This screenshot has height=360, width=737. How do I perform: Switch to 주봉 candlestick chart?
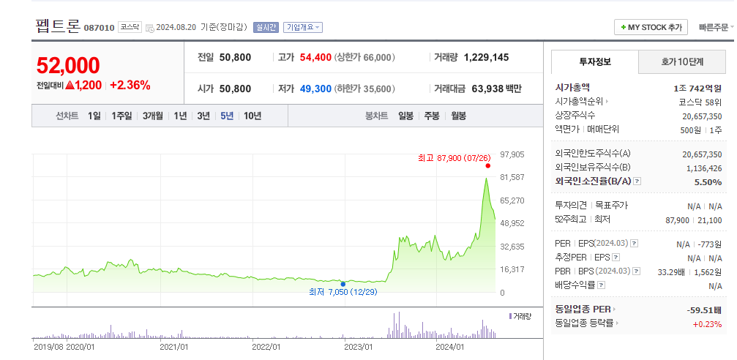click(x=432, y=116)
